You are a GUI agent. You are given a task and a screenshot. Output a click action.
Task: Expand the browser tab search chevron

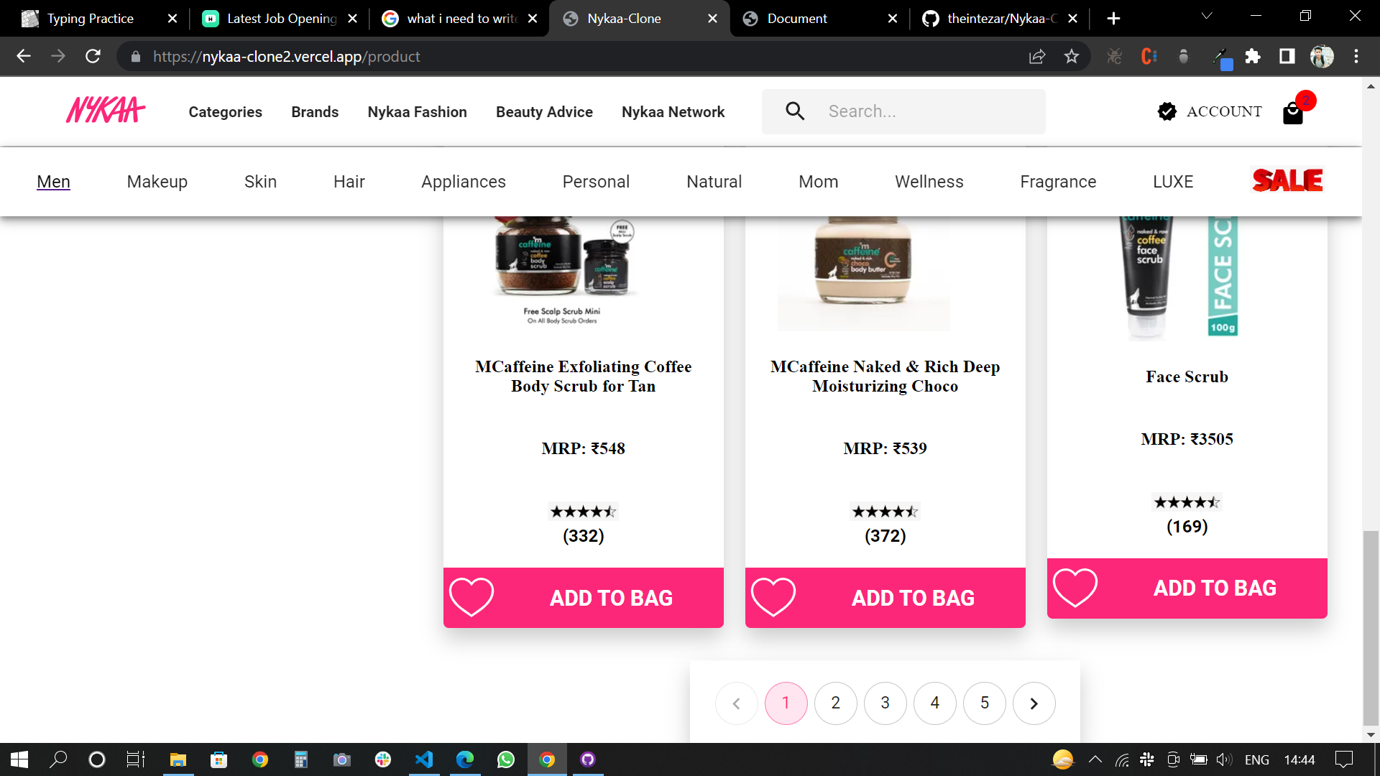click(x=1207, y=16)
